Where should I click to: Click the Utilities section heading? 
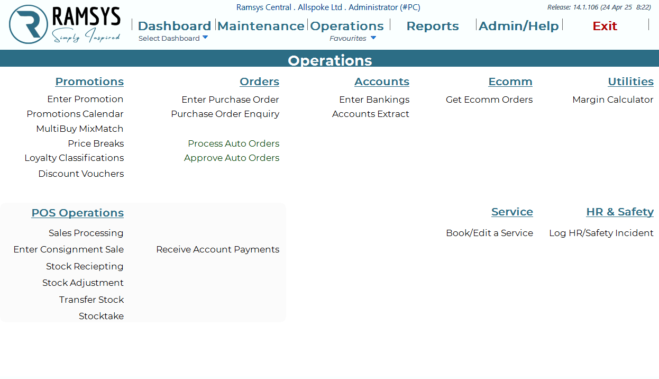pyautogui.click(x=630, y=82)
